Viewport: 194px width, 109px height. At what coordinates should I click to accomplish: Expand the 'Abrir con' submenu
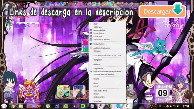pos(107,64)
